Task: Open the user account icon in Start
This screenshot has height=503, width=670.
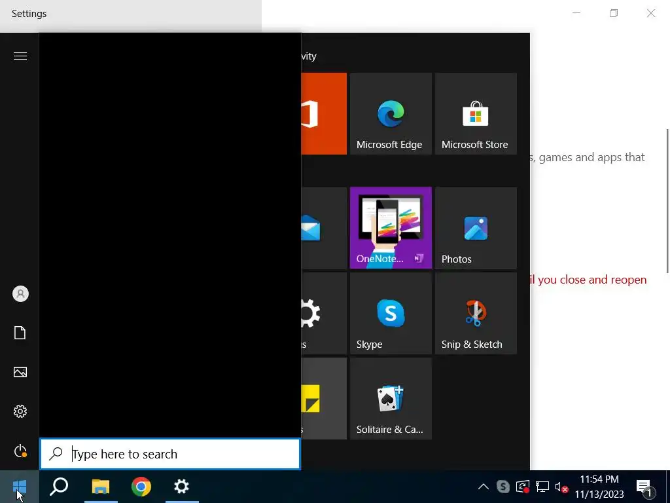Action: 20,294
